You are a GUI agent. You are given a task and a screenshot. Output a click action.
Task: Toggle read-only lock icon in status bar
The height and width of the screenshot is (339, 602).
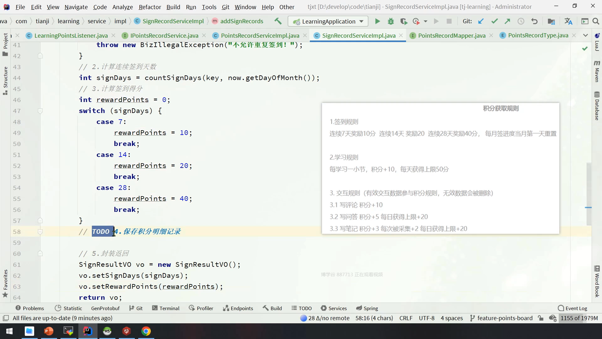click(x=541, y=318)
